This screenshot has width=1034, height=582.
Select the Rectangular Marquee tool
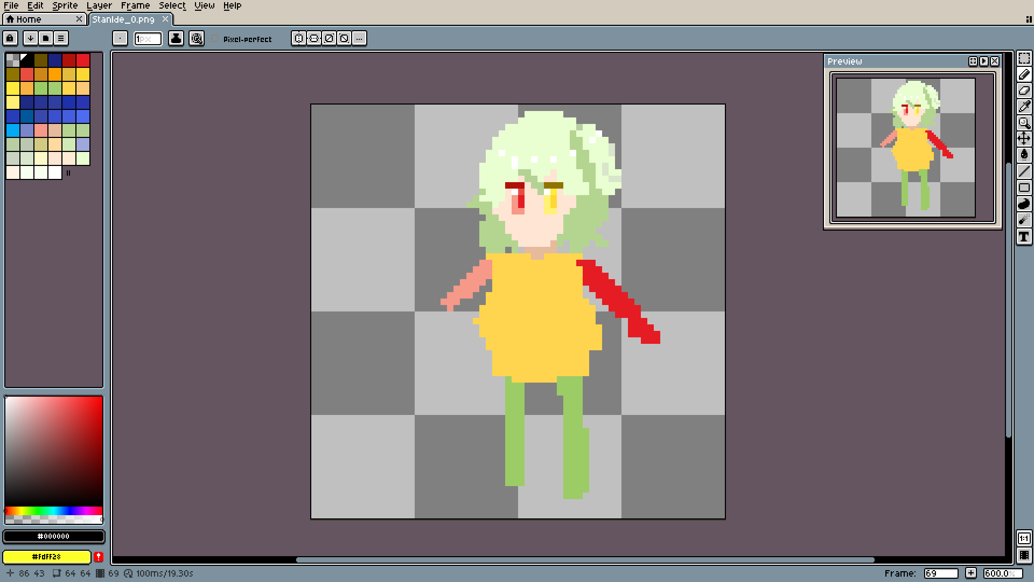(1024, 58)
